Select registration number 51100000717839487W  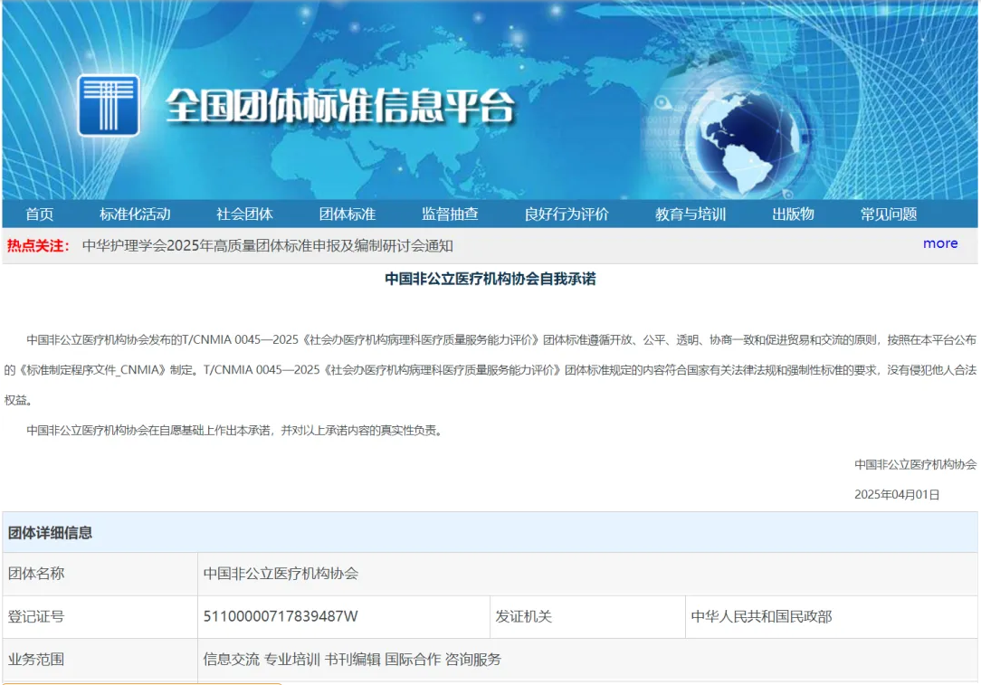281,617
